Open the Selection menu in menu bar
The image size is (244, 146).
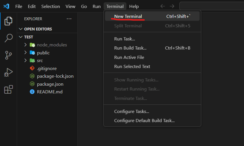point(50,6)
